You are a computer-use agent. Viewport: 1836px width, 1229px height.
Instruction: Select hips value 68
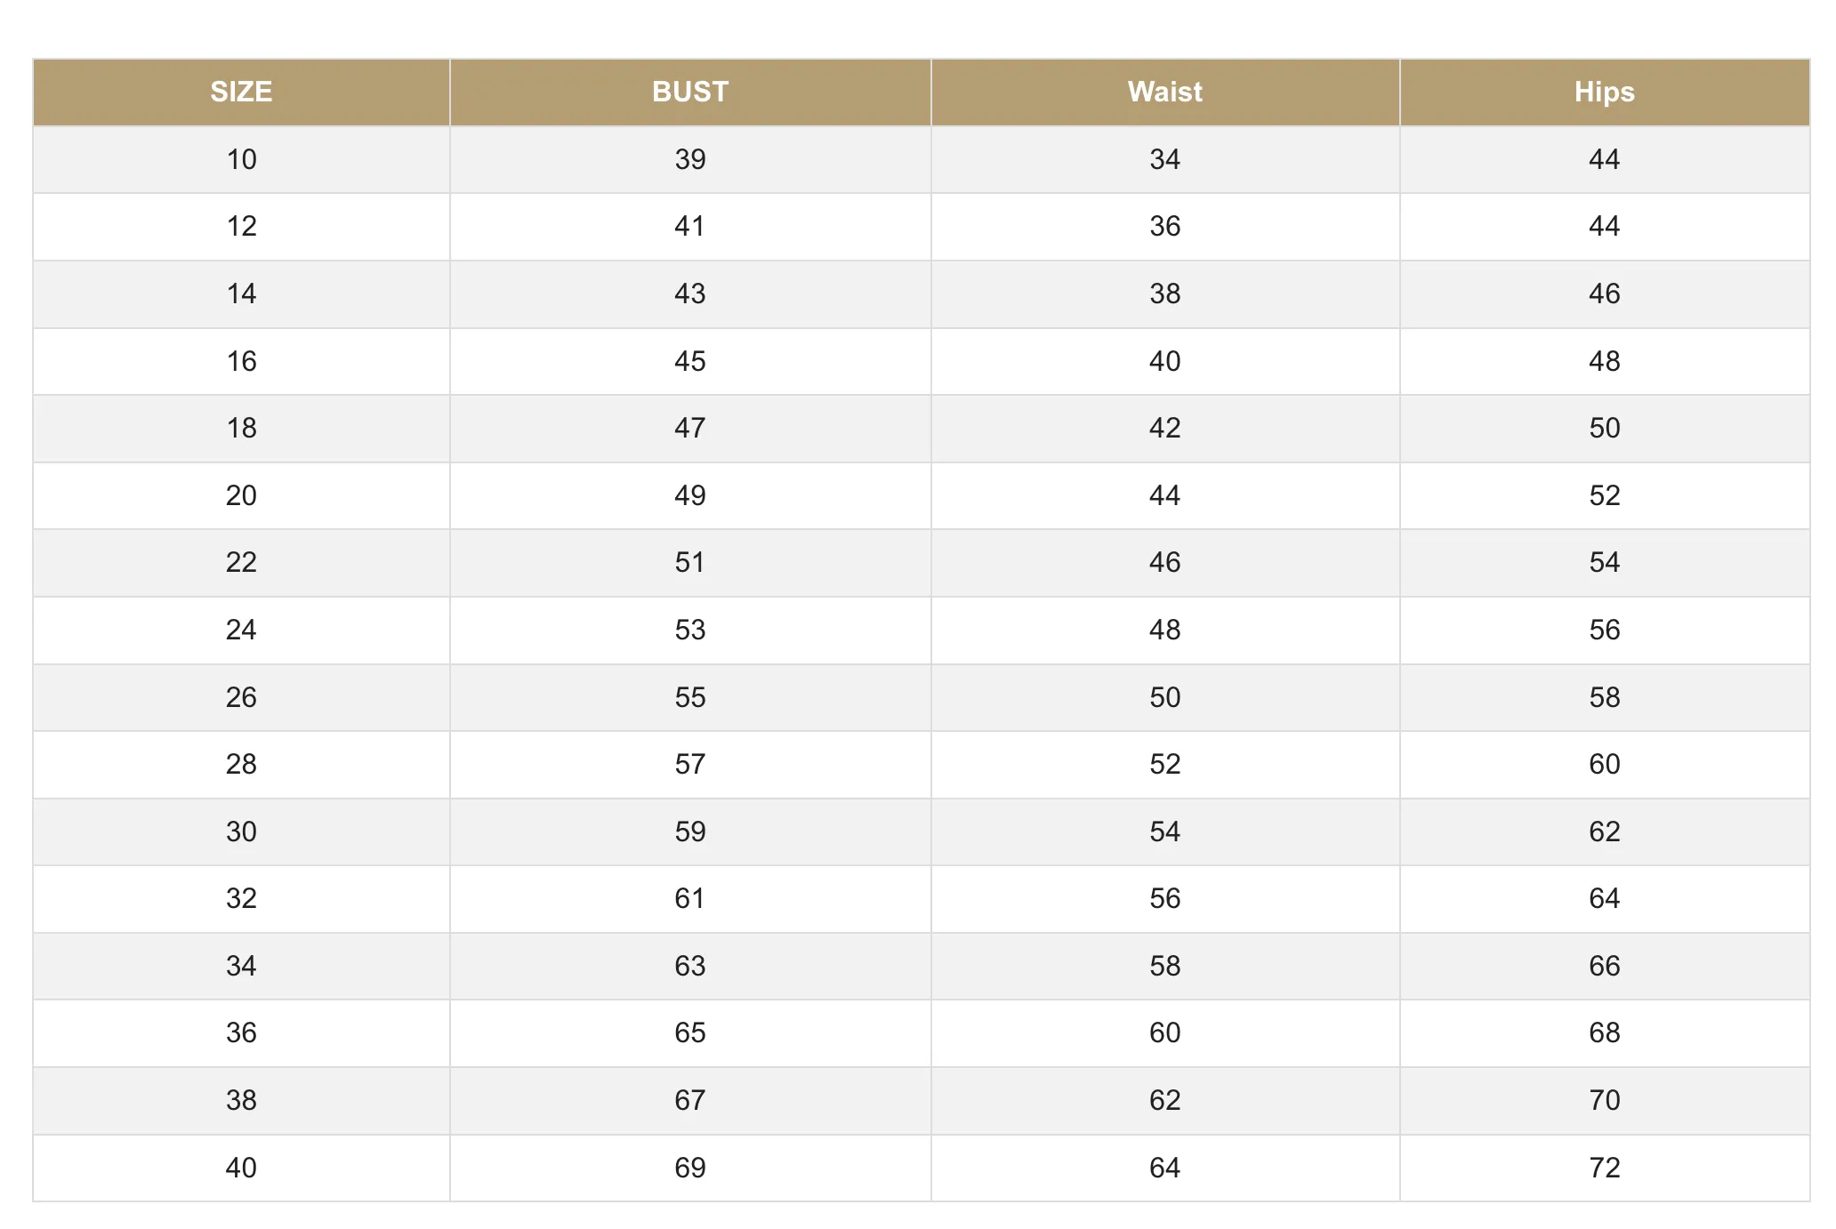1605,1032
